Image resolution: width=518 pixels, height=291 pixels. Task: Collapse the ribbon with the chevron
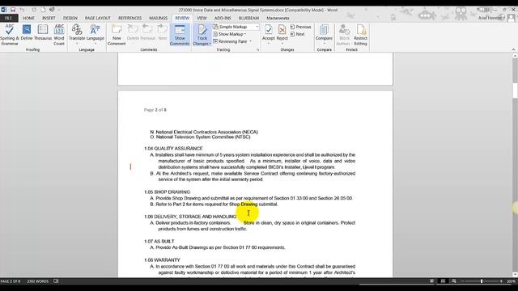[513, 49]
